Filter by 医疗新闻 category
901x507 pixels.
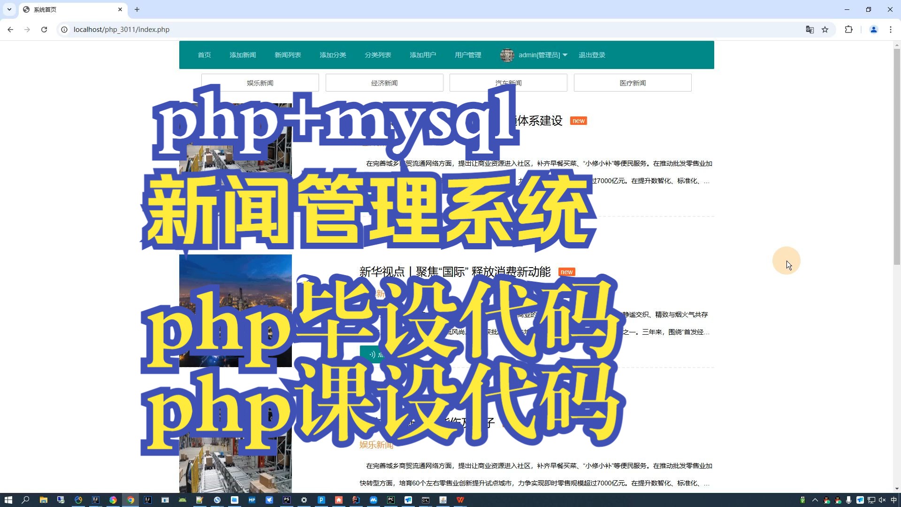(x=633, y=83)
